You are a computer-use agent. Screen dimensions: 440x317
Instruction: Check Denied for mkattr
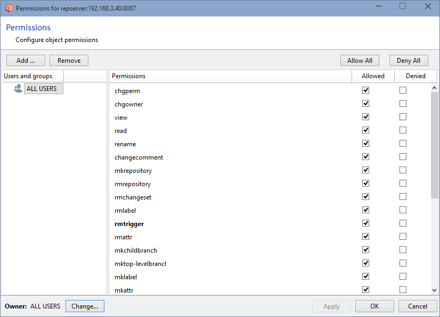point(403,290)
